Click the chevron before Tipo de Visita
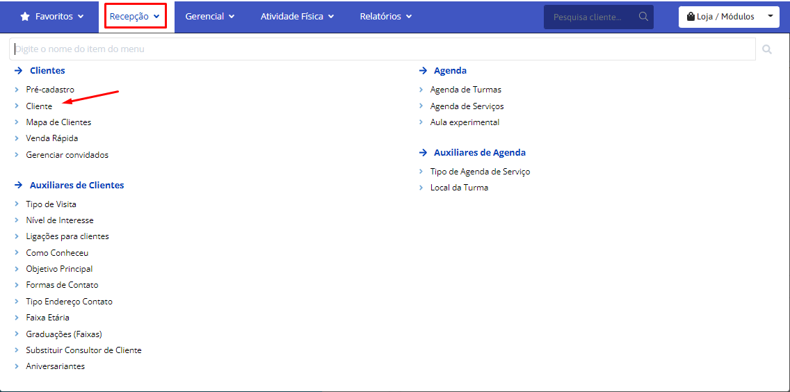This screenshot has height=392, width=790. pos(17,204)
